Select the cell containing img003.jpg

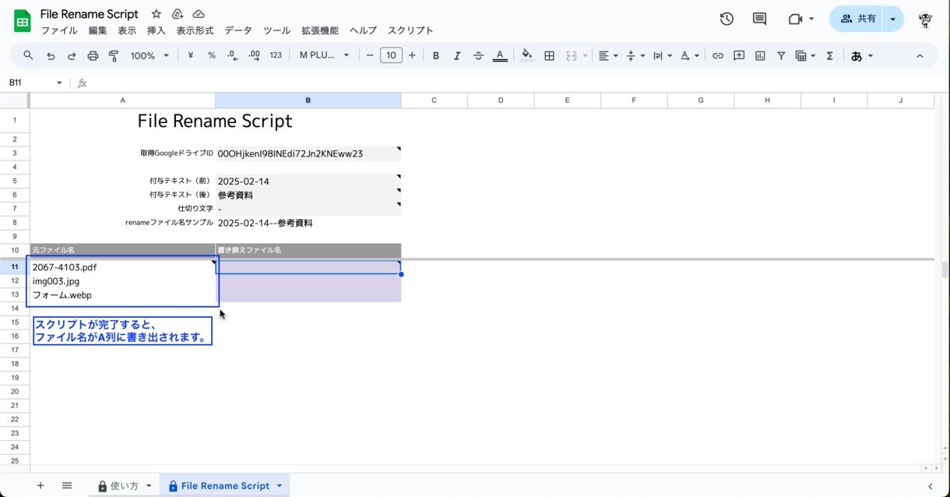pos(123,281)
